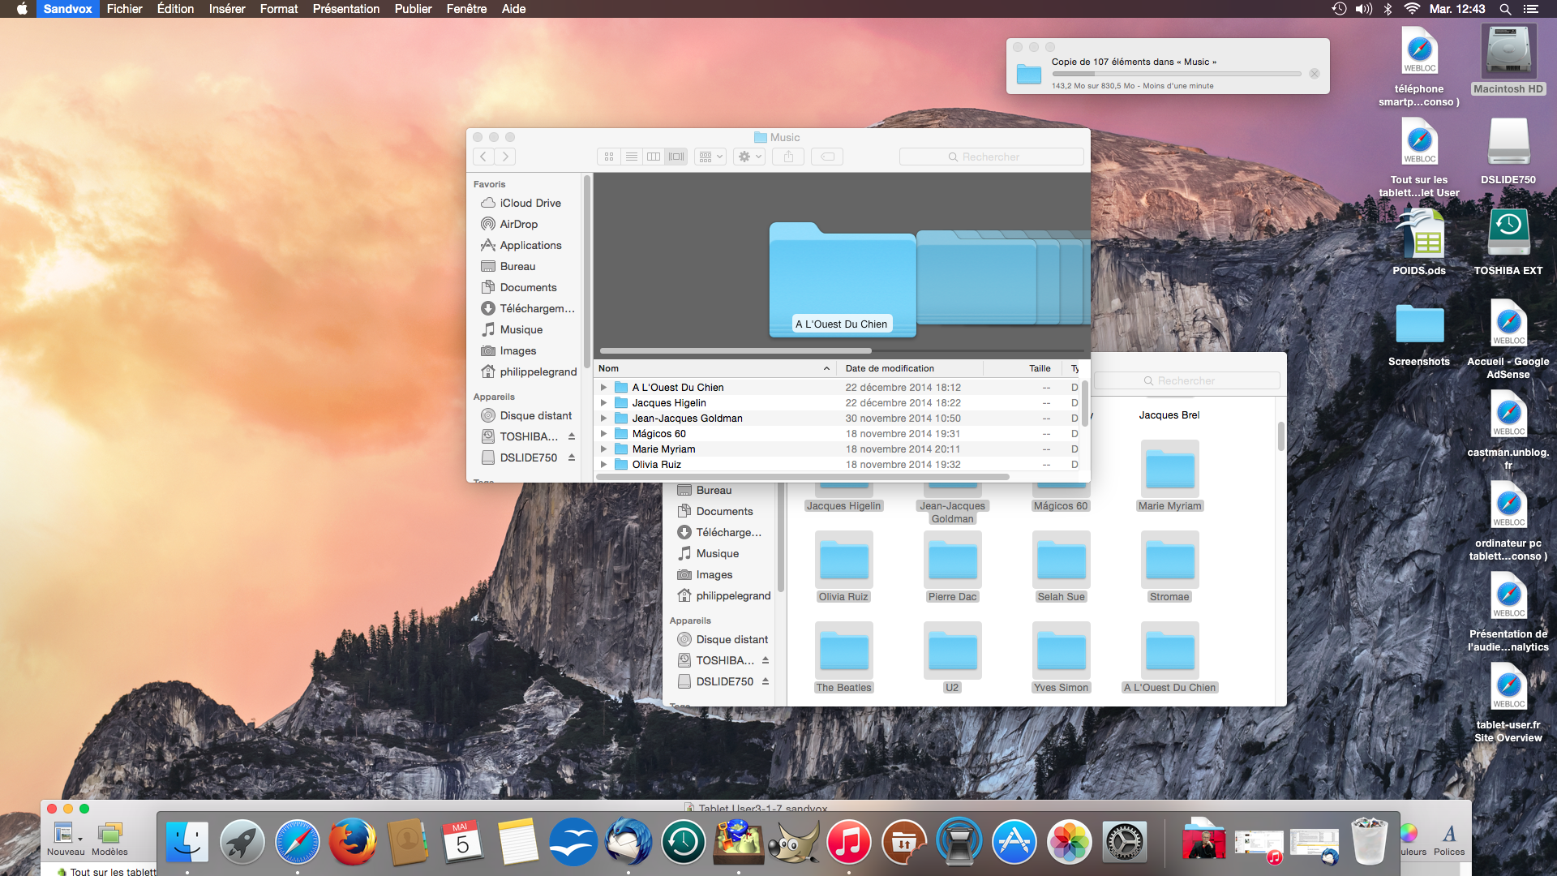Click the Firefox icon in the Dock
Image resolution: width=1557 pixels, height=876 pixels.
click(x=353, y=839)
